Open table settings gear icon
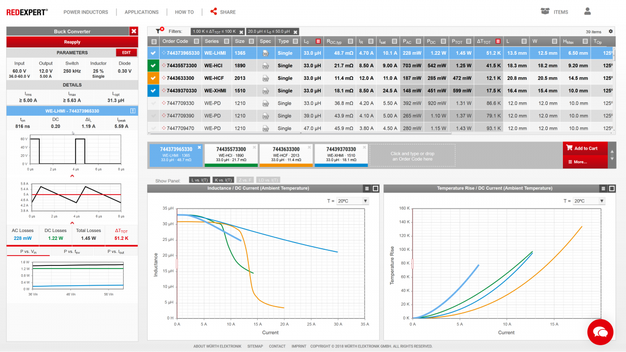This screenshot has width=626, height=352. [x=610, y=32]
